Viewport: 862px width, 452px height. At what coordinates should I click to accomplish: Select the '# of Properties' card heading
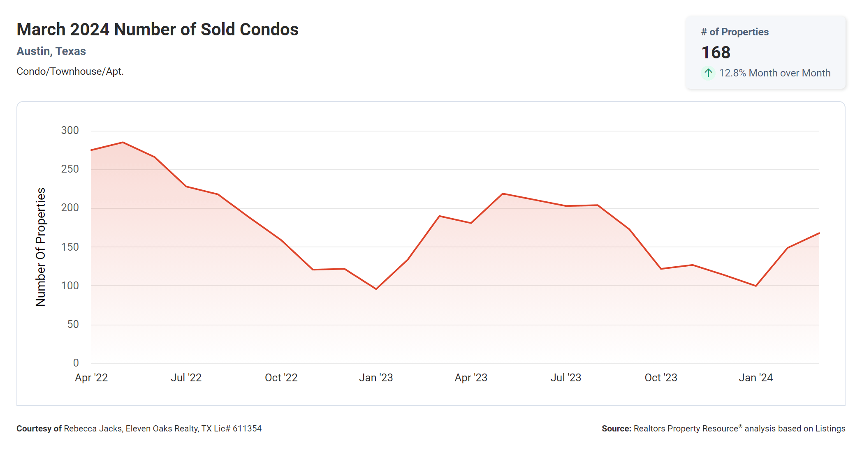735,32
